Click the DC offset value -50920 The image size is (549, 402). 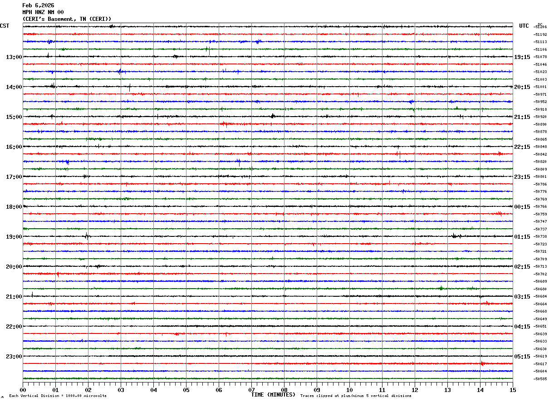[x=540, y=117]
